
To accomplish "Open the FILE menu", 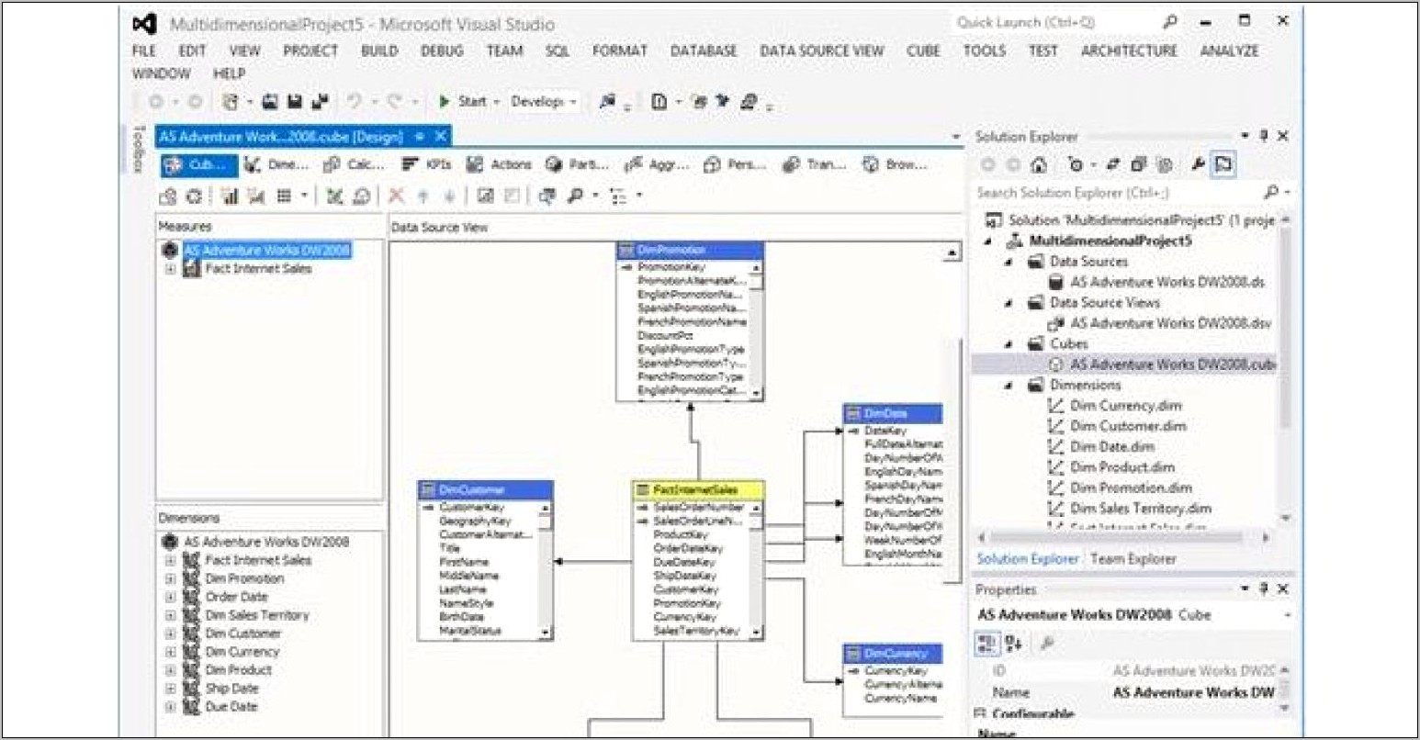I will click(144, 51).
